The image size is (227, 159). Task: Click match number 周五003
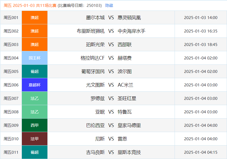(11, 45)
